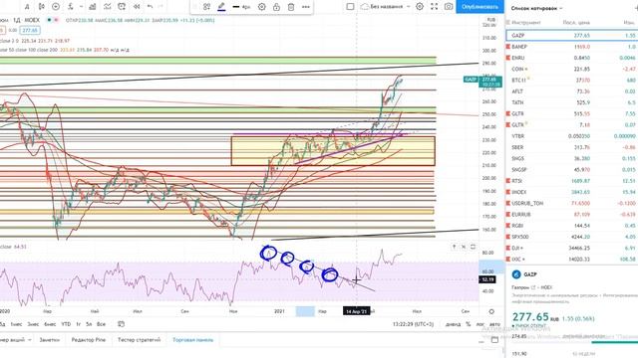
Task: Open the indicator templates icon
Action: pyautogui.click(x=107, y=7)
